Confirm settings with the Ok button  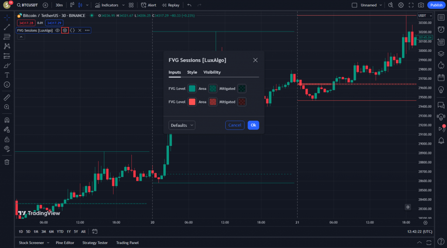click(253, 125)
